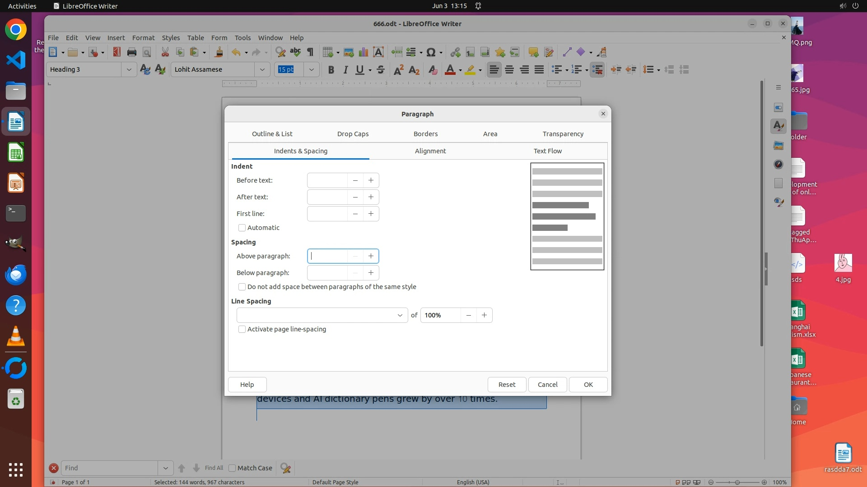
Task: Click the Italic formatting icon
Action: pos(345,70)
